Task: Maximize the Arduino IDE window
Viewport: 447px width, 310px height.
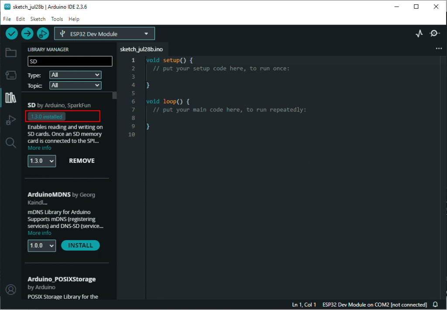Action: click(416, 7)
